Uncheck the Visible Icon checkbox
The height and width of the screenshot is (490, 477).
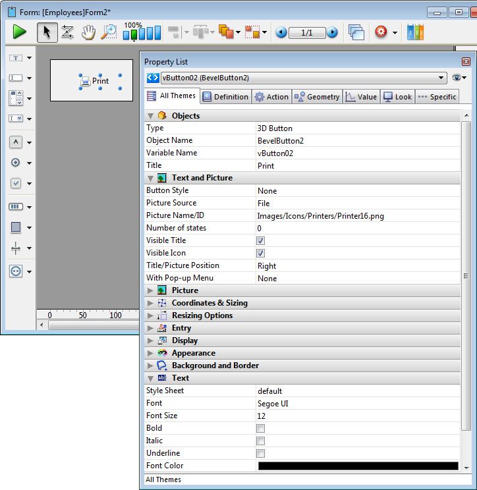pos(261,254)
